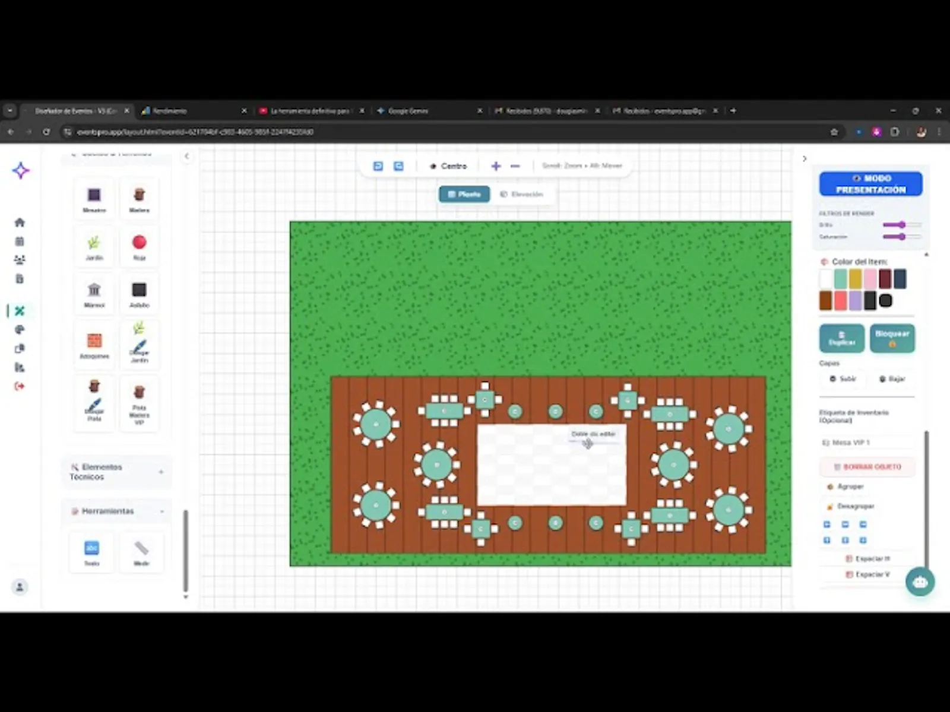This screenshot has width=950, height=712.
Task: Pick the lavender purple color swatch
Action: (x=855, y=300)
